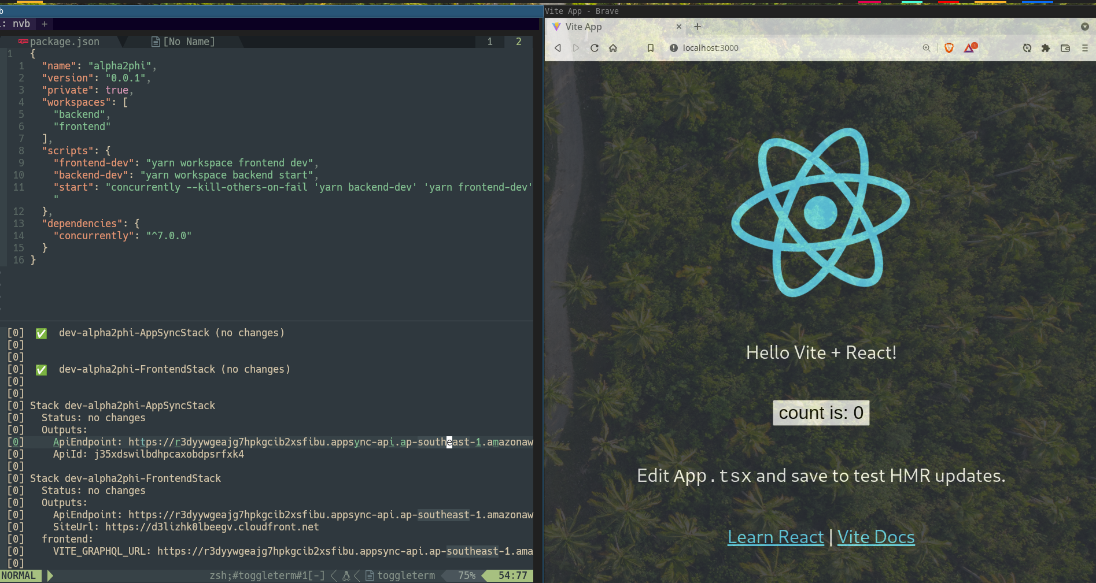Click the React logo on the page
Screen dimensions: 1096x583
point(821,212)
